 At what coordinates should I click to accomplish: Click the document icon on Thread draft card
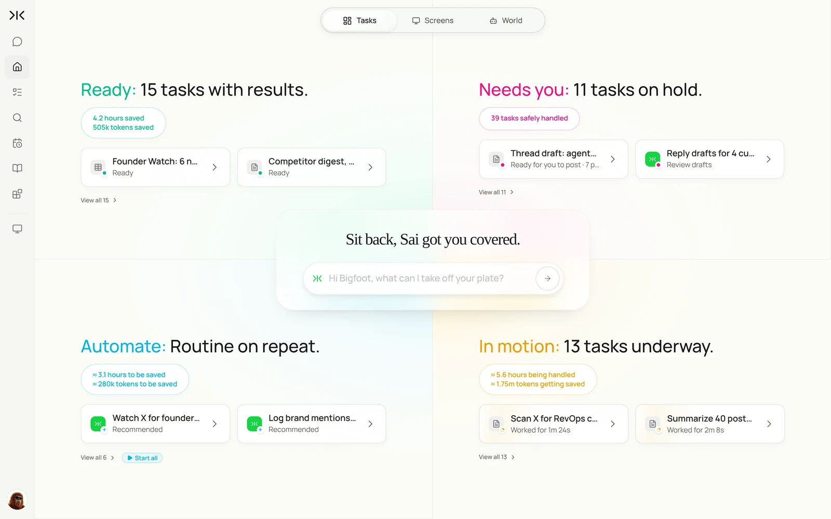(497, 159)
